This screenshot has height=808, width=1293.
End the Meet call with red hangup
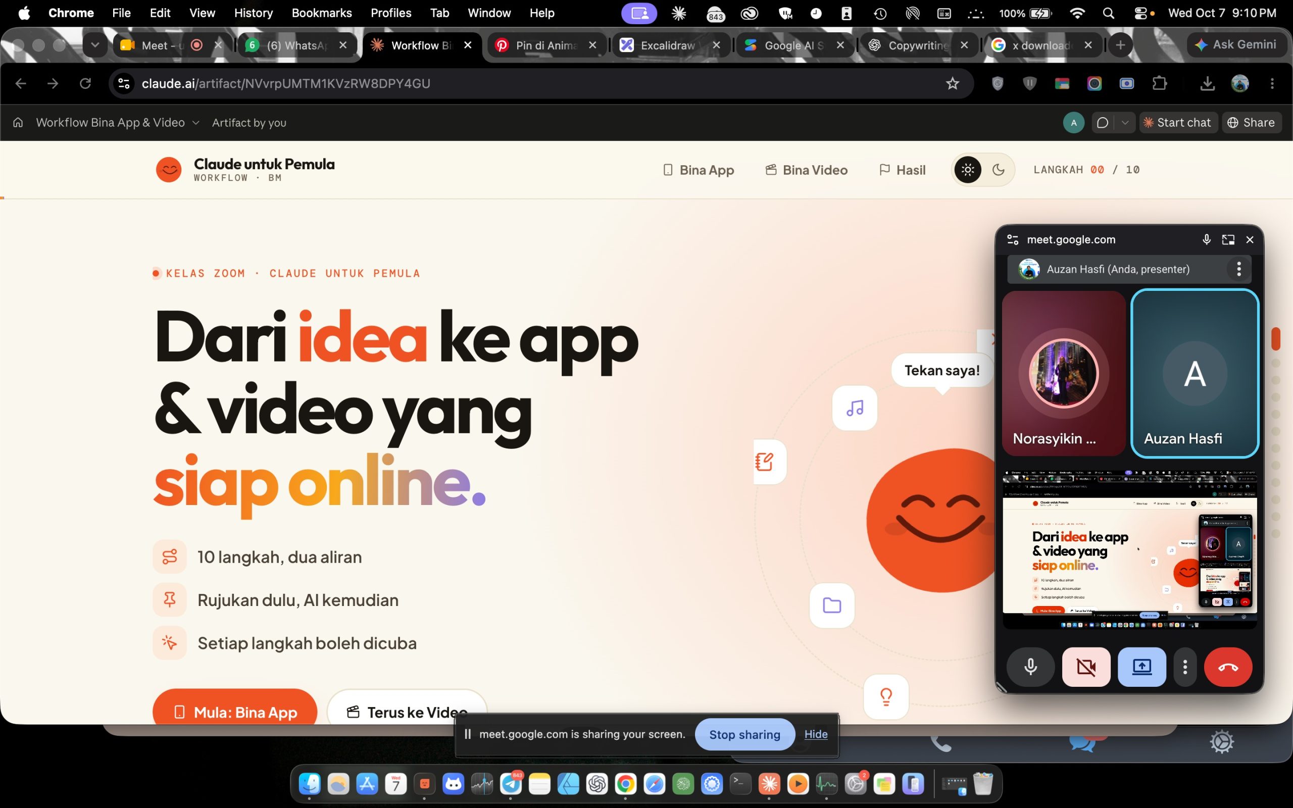[1228, 667]
